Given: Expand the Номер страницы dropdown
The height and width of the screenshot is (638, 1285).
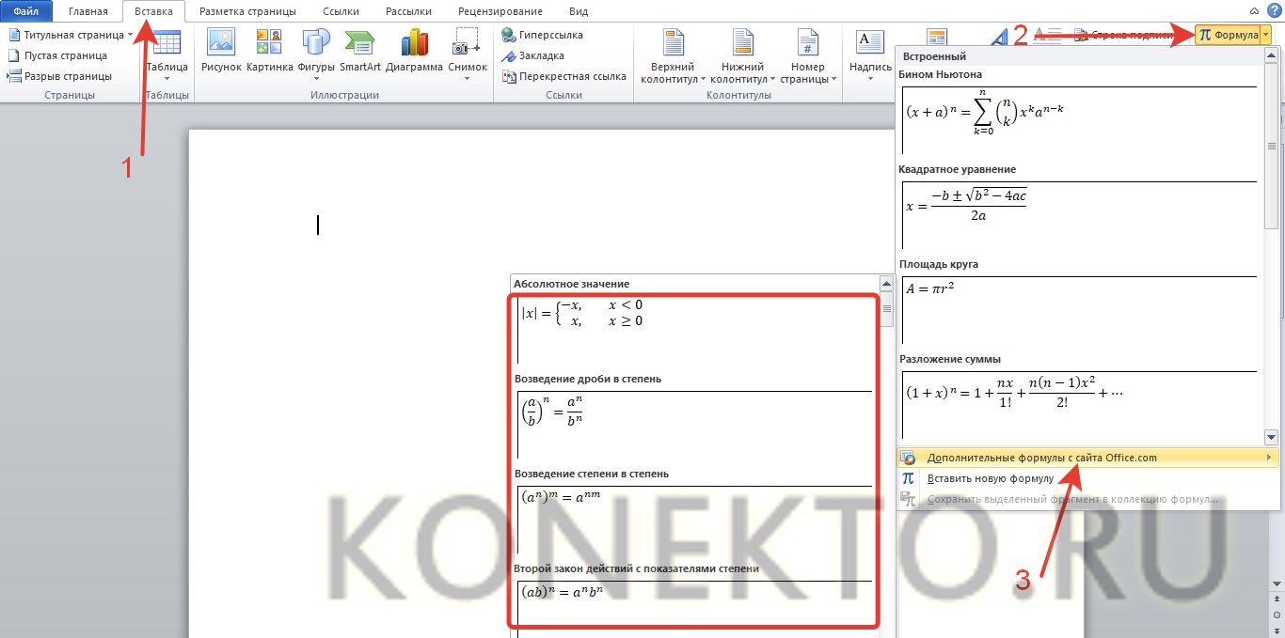Looking at the screenshot, I should coord(808,58).
